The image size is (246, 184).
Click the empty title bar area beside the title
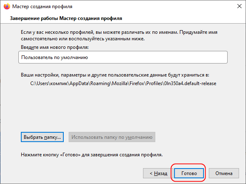(154, 7)
